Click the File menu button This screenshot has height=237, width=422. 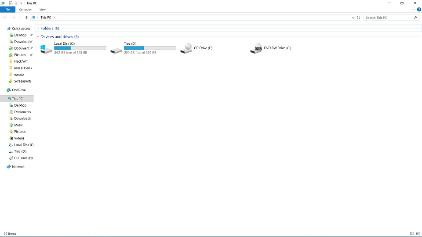pyautogui.click(x=7, y=9)
